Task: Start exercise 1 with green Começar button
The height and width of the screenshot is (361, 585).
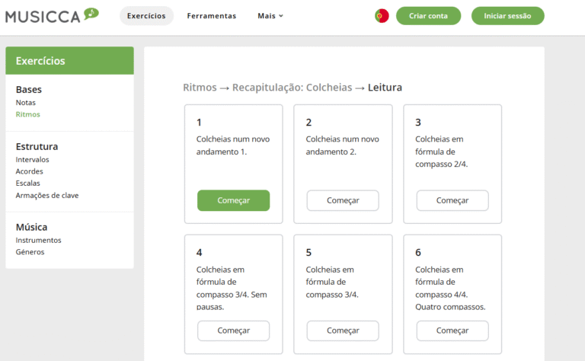Action: coord(233,200)
